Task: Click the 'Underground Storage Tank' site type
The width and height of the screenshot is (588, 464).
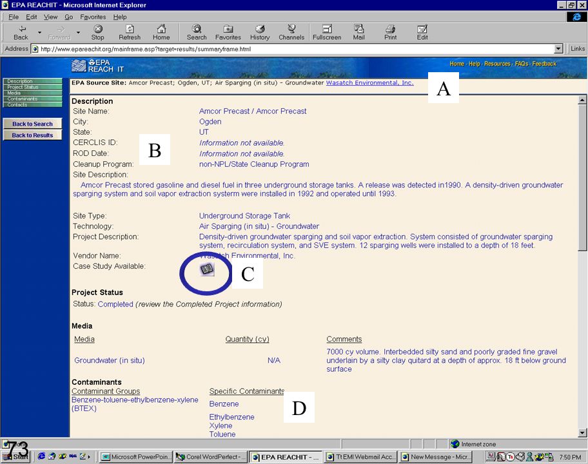Action: tap(244, 216)
